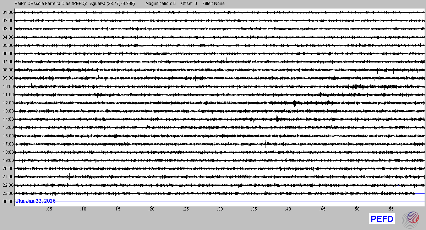The height and width of the screenshot is (230, 426).
Task: Click the 23:00 hour row label
Action: coord(8,193)
